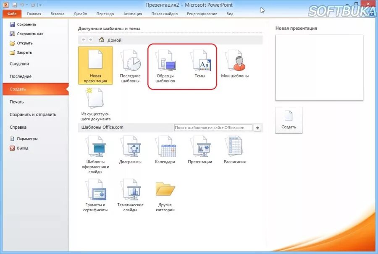Open Грамоты и сертификаты category
Viewport: 378px width, 254px height.
[95, 195]
